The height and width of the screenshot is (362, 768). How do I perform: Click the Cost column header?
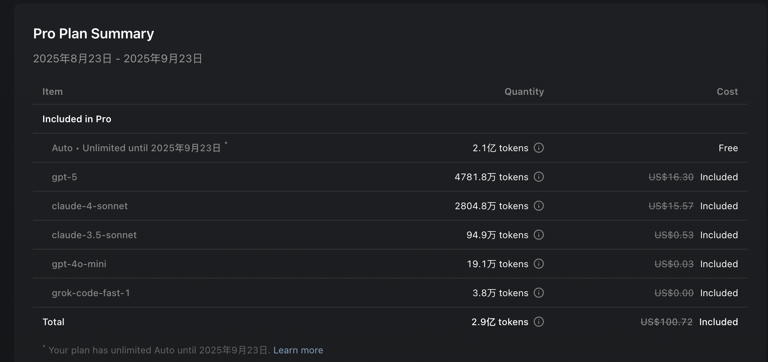pyautogui.click(x=727, y=92)
